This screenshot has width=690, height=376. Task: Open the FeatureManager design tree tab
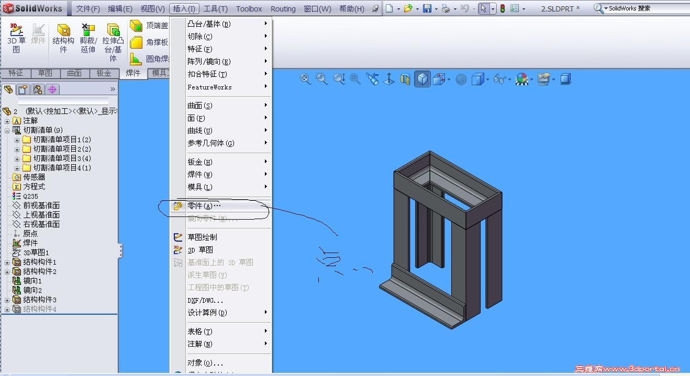(x=8, y=89)
